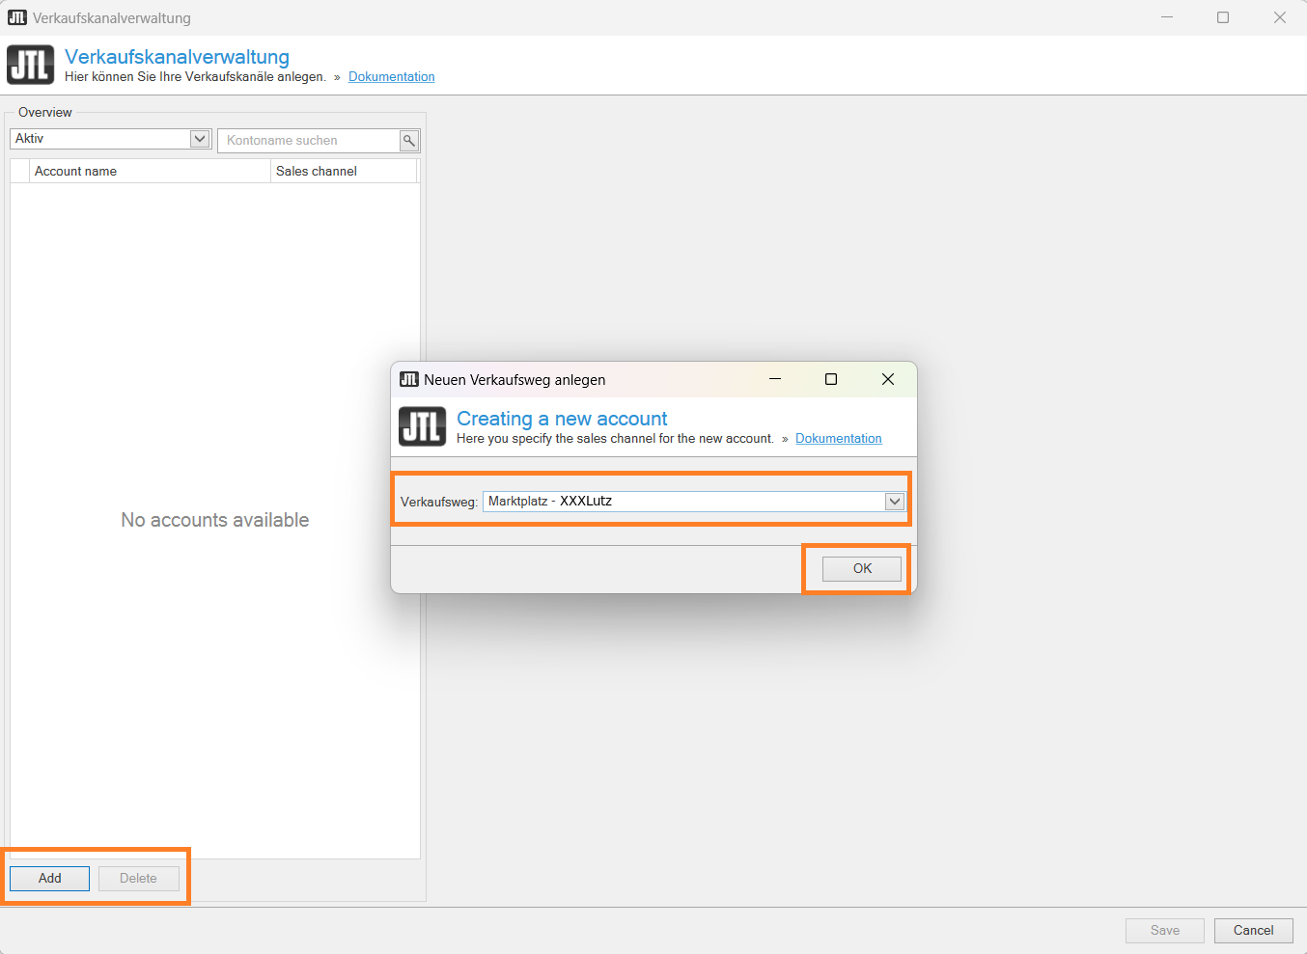1307x954 pixels.
Task: Maximize the Verkaufskanalverwaltung main window
Action: coord(1222,17)
